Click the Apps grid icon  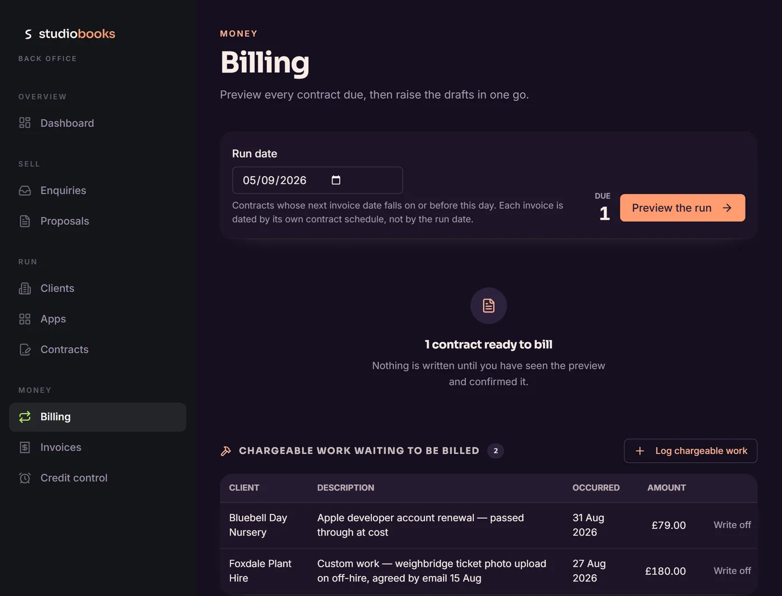(x=25, y=319)
